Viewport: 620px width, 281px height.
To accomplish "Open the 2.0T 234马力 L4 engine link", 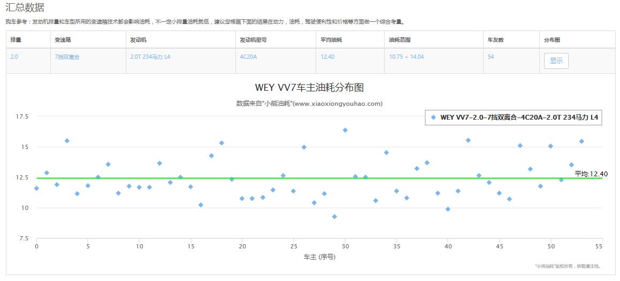I will coord(150,57).
